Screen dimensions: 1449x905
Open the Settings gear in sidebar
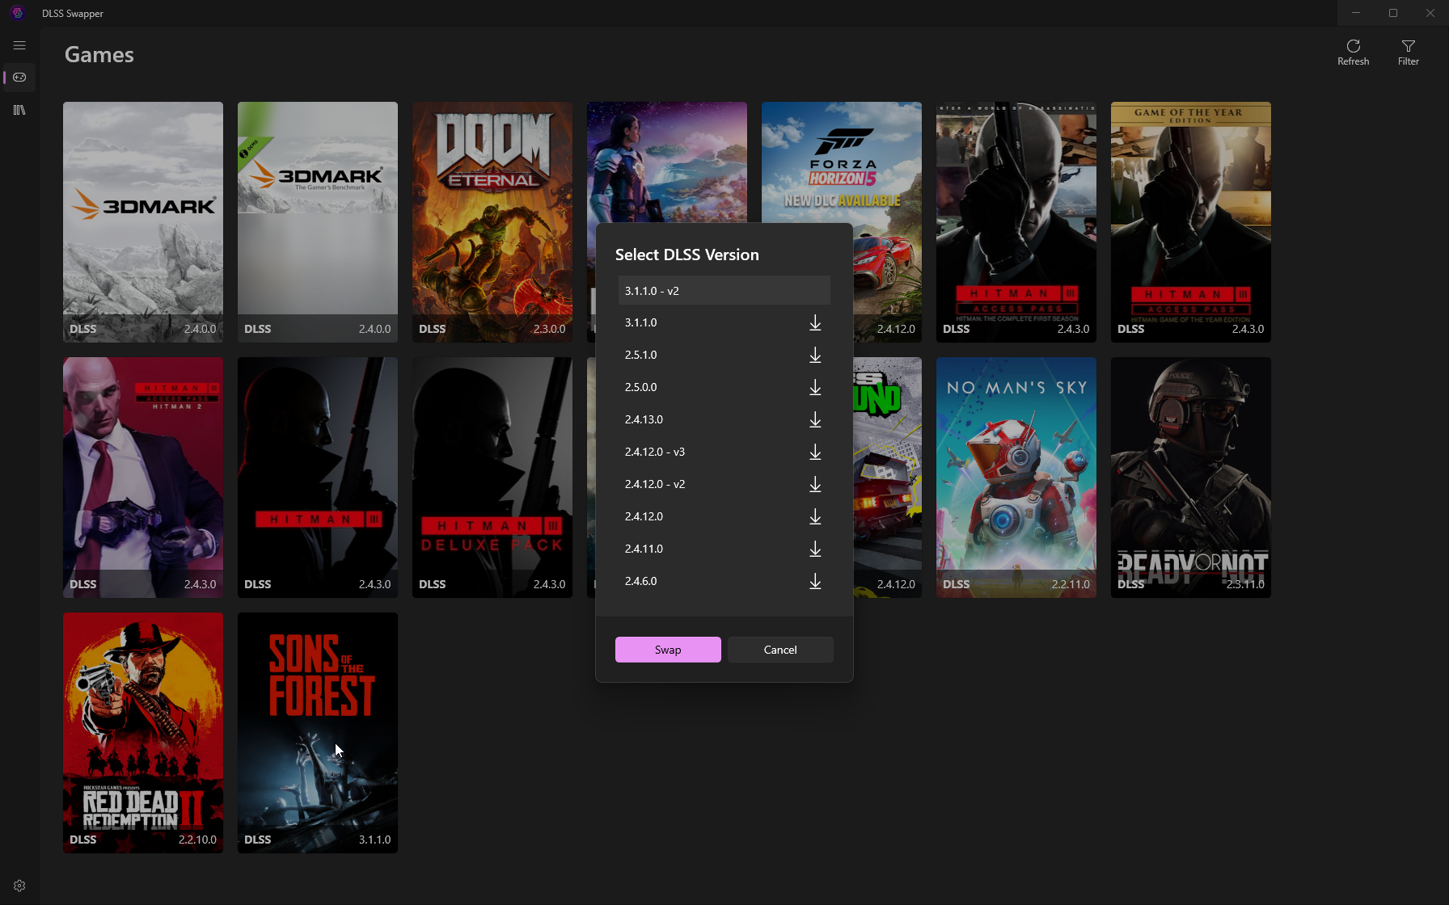point(19,886)
